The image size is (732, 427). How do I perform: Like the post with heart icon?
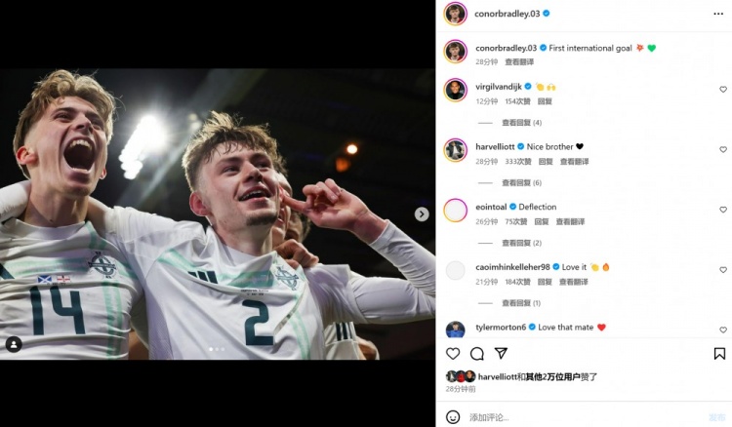pyautogui.click(x=453, y=354)
